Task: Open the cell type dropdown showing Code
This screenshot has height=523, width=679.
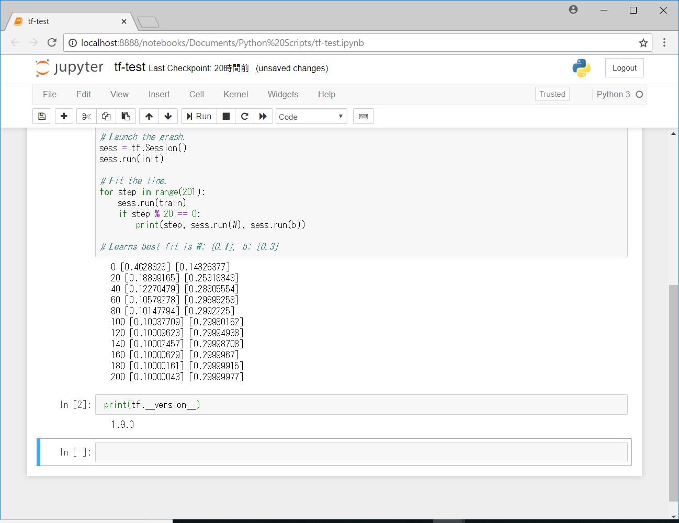Action: (311, 116)
